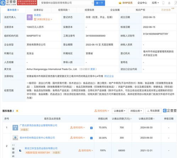Focus the company search input field
The image size is (177, 158).
[x=67, y=3]
